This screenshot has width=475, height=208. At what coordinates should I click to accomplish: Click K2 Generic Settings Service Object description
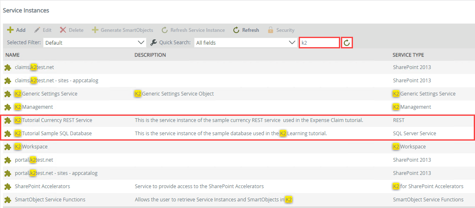(x=174, y=94)
